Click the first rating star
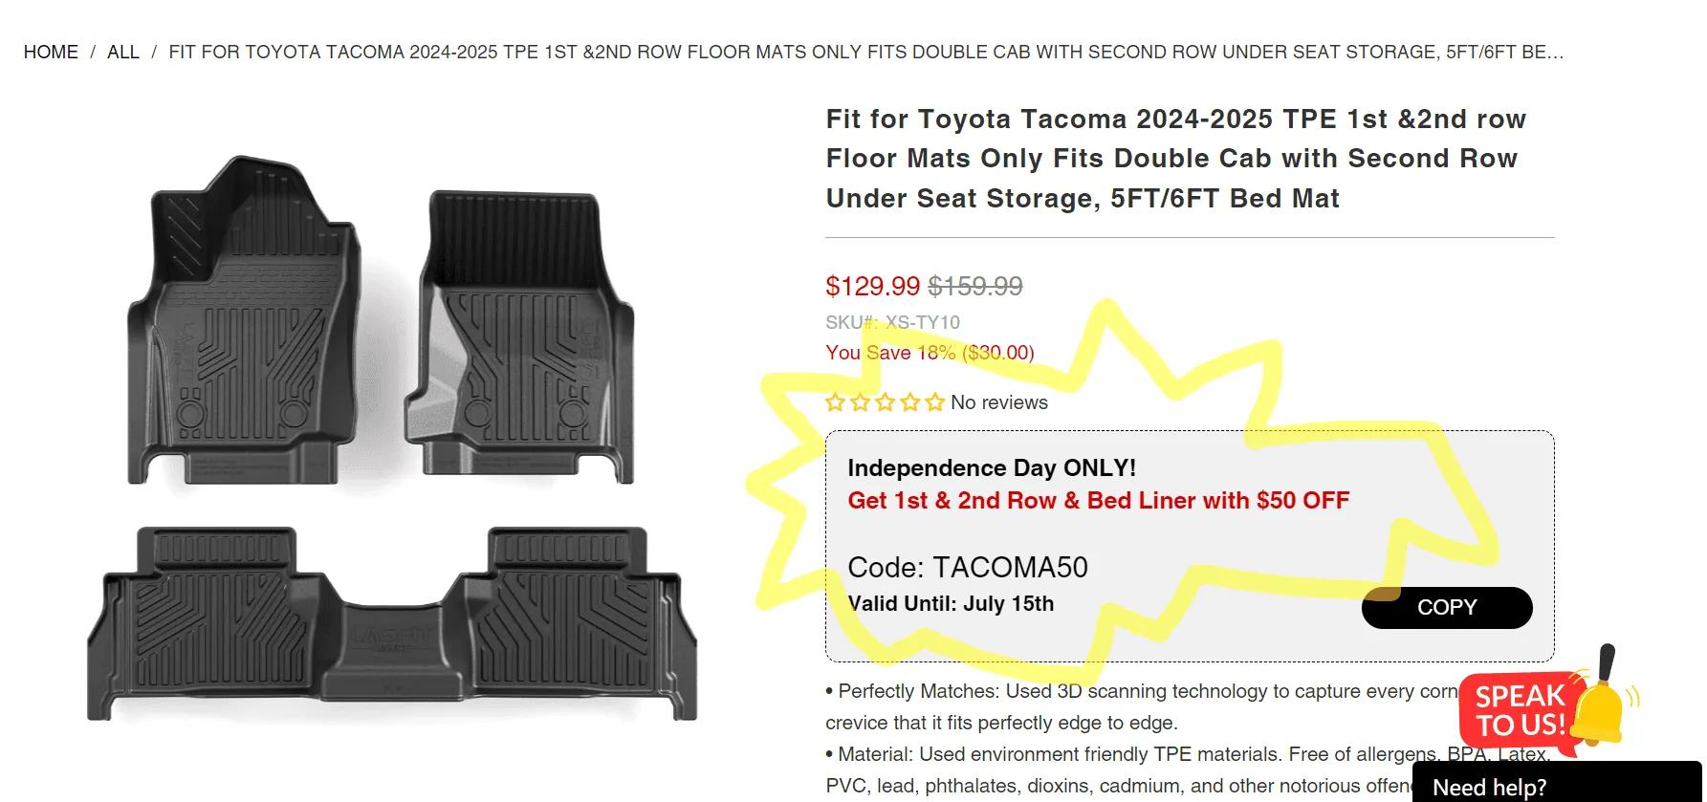This screenshot has height=802, width=1707. click(x=835, y=402)
